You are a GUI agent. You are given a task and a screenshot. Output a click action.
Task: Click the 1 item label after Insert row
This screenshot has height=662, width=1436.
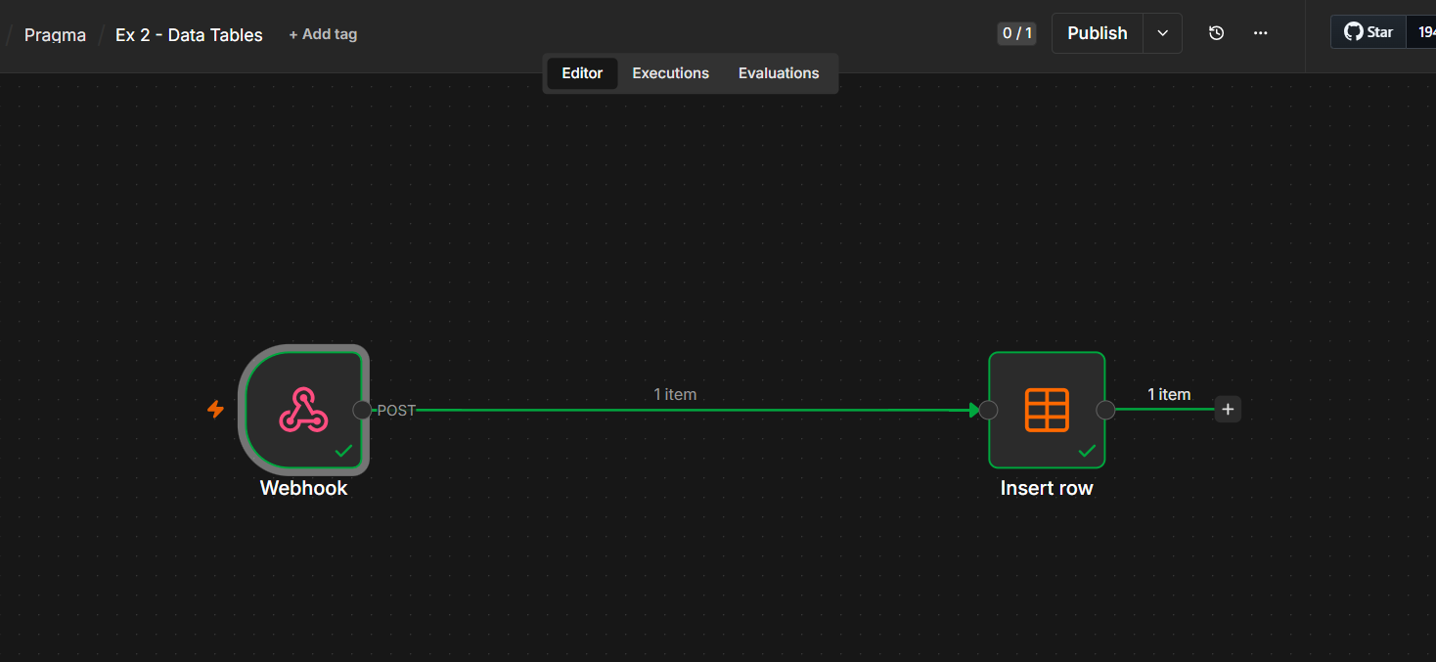pyautogui.click(x=1169, y=394)
